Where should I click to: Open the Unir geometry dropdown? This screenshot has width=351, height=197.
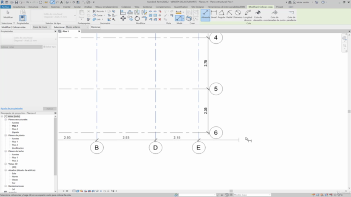(98, 20)
